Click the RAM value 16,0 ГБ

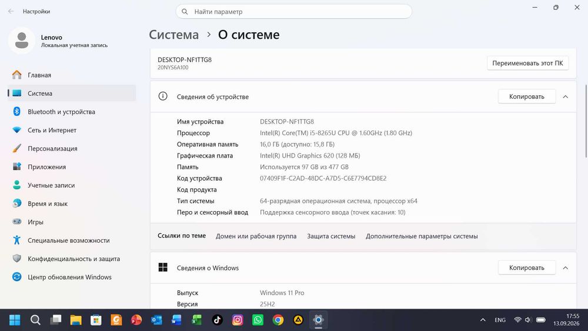point(297,144)
